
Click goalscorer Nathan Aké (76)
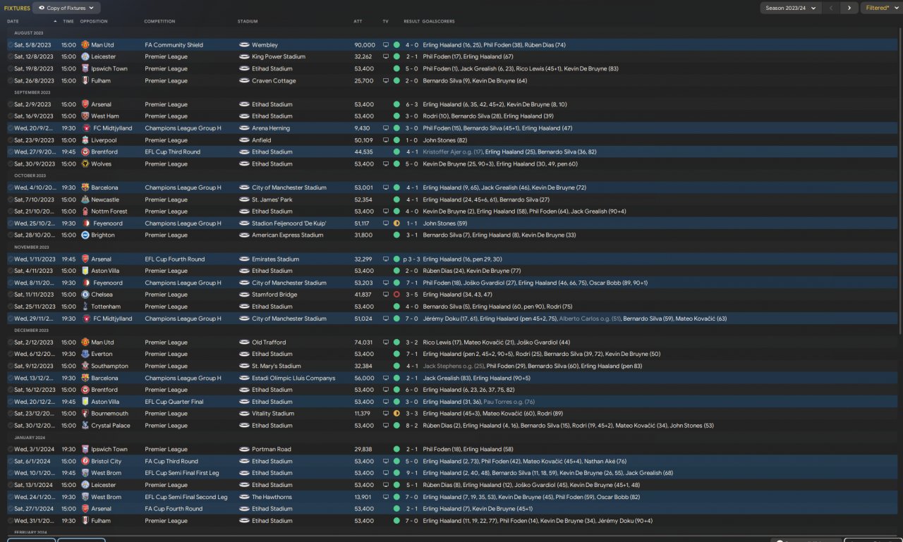tap(605, 462)
